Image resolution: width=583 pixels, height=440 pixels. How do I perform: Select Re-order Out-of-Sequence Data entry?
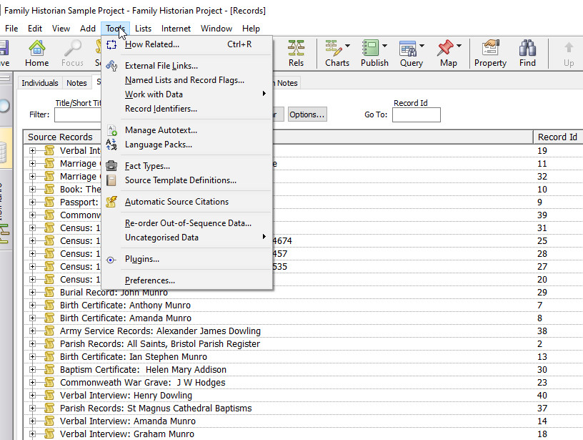(x=188, y=223)
